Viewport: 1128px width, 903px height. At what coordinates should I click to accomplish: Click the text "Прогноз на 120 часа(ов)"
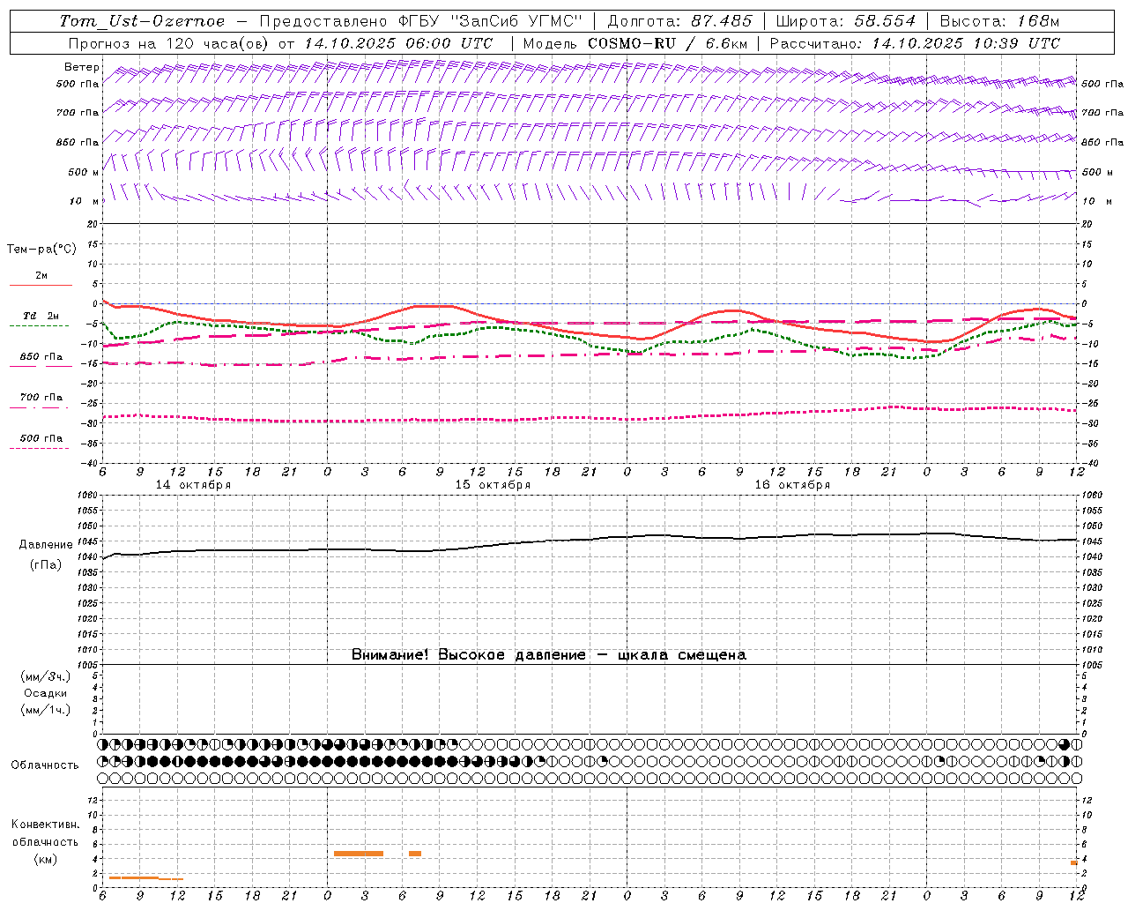(169, 43)
